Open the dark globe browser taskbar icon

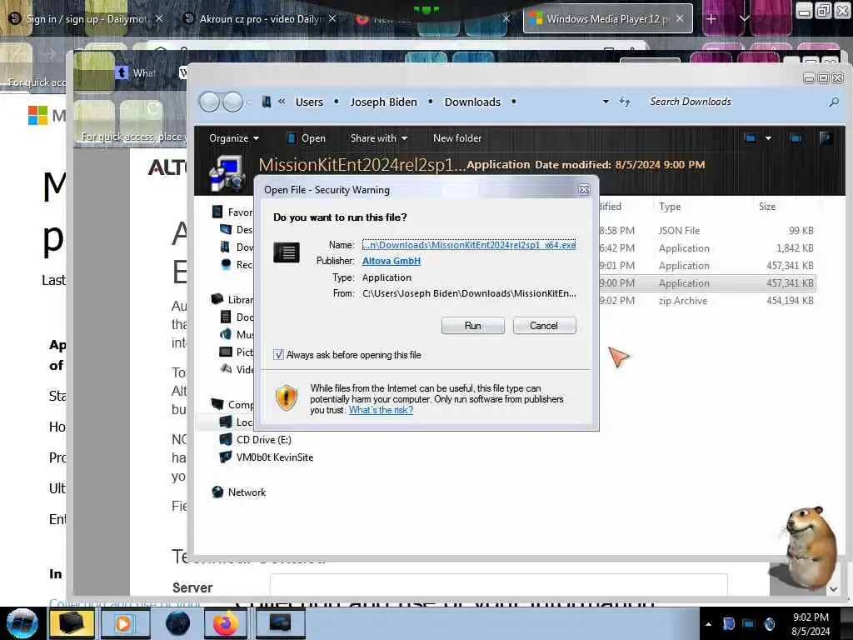point(177,623)
